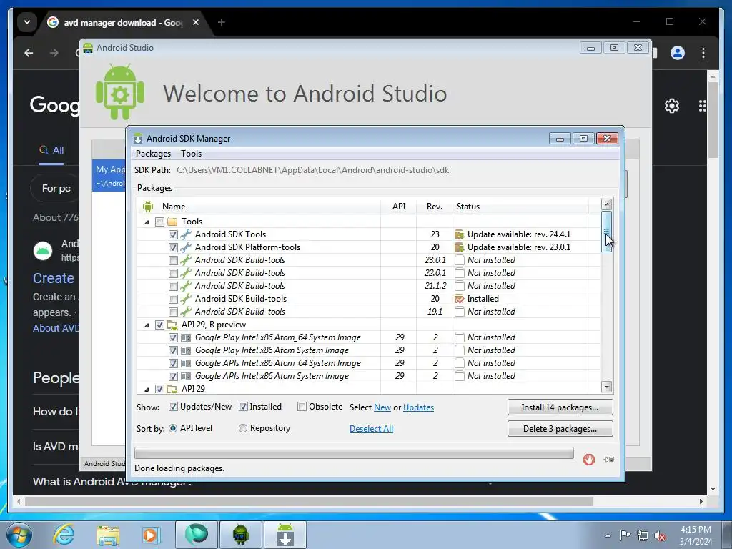Open Google apps grid icon
Image resolution: width=732 pixels, height=549 pixels.
[x=703, y=106]
